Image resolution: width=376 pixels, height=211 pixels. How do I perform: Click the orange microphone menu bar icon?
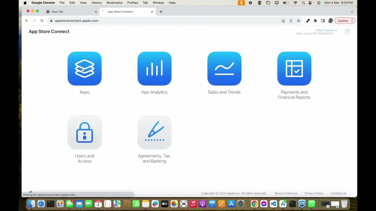241,3
